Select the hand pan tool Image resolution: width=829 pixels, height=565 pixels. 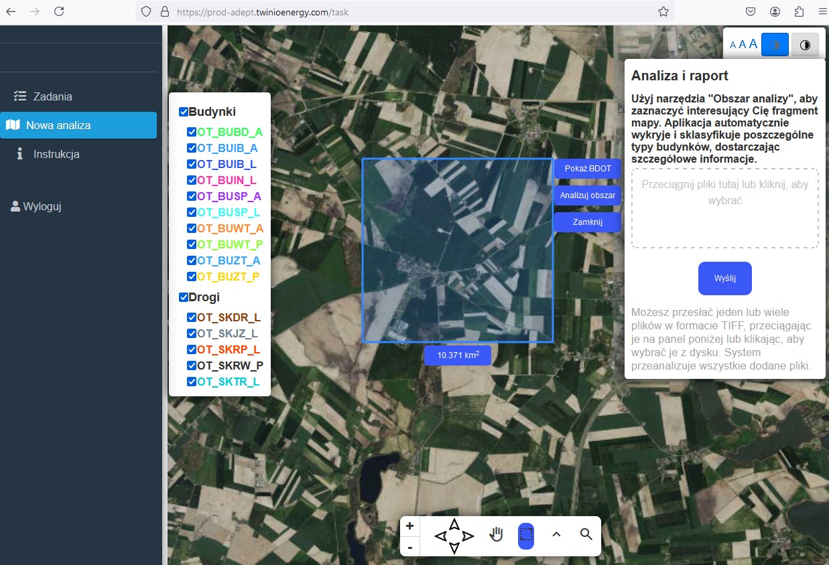(x=496, y=534)
